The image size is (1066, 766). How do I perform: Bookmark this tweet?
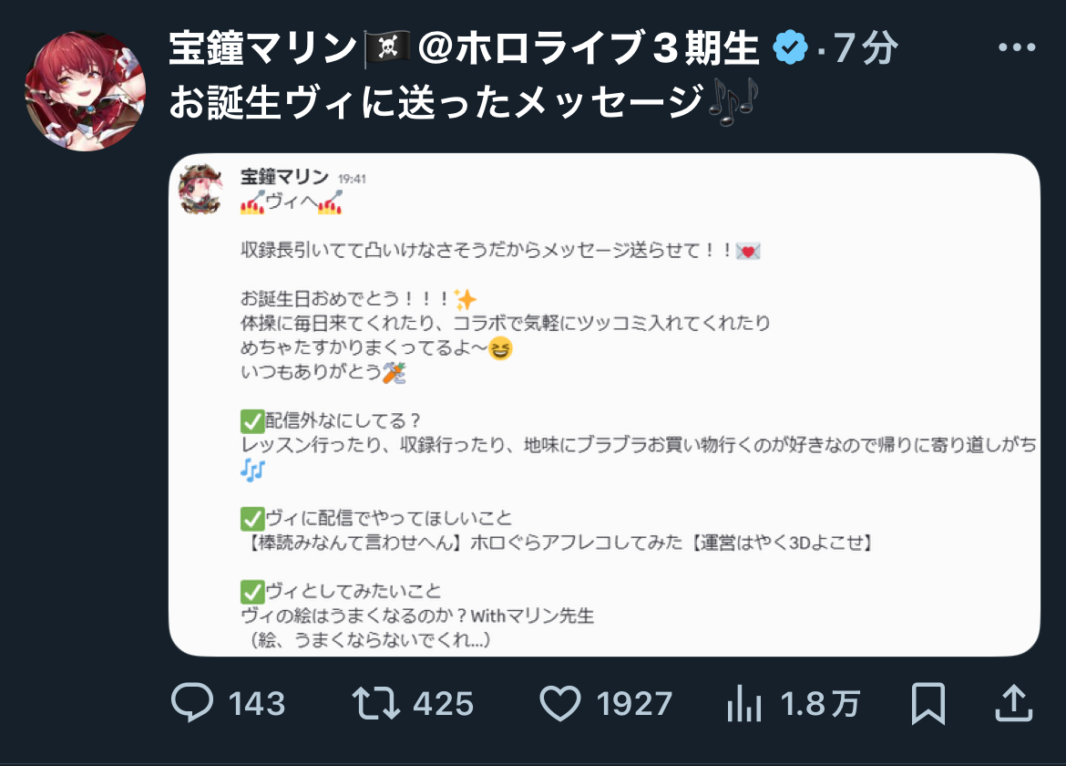tap(928, 703)
